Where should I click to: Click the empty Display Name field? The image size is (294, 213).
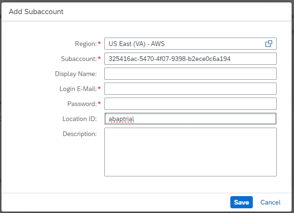pyautogui.click(x=190, y=74)
